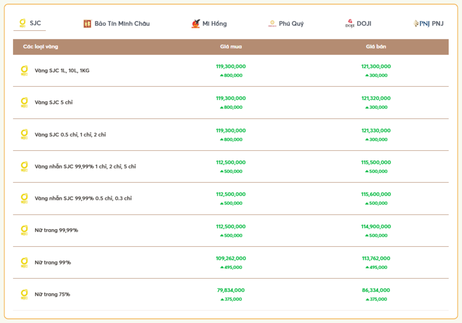Switch to the Bảo Tín Minh Châu tab

(x=122, y=24)
